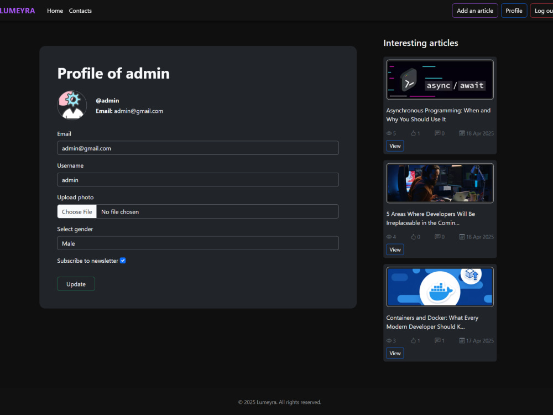
Task: Click comments icon on 5 Areas article
Action: click(437, 236)
